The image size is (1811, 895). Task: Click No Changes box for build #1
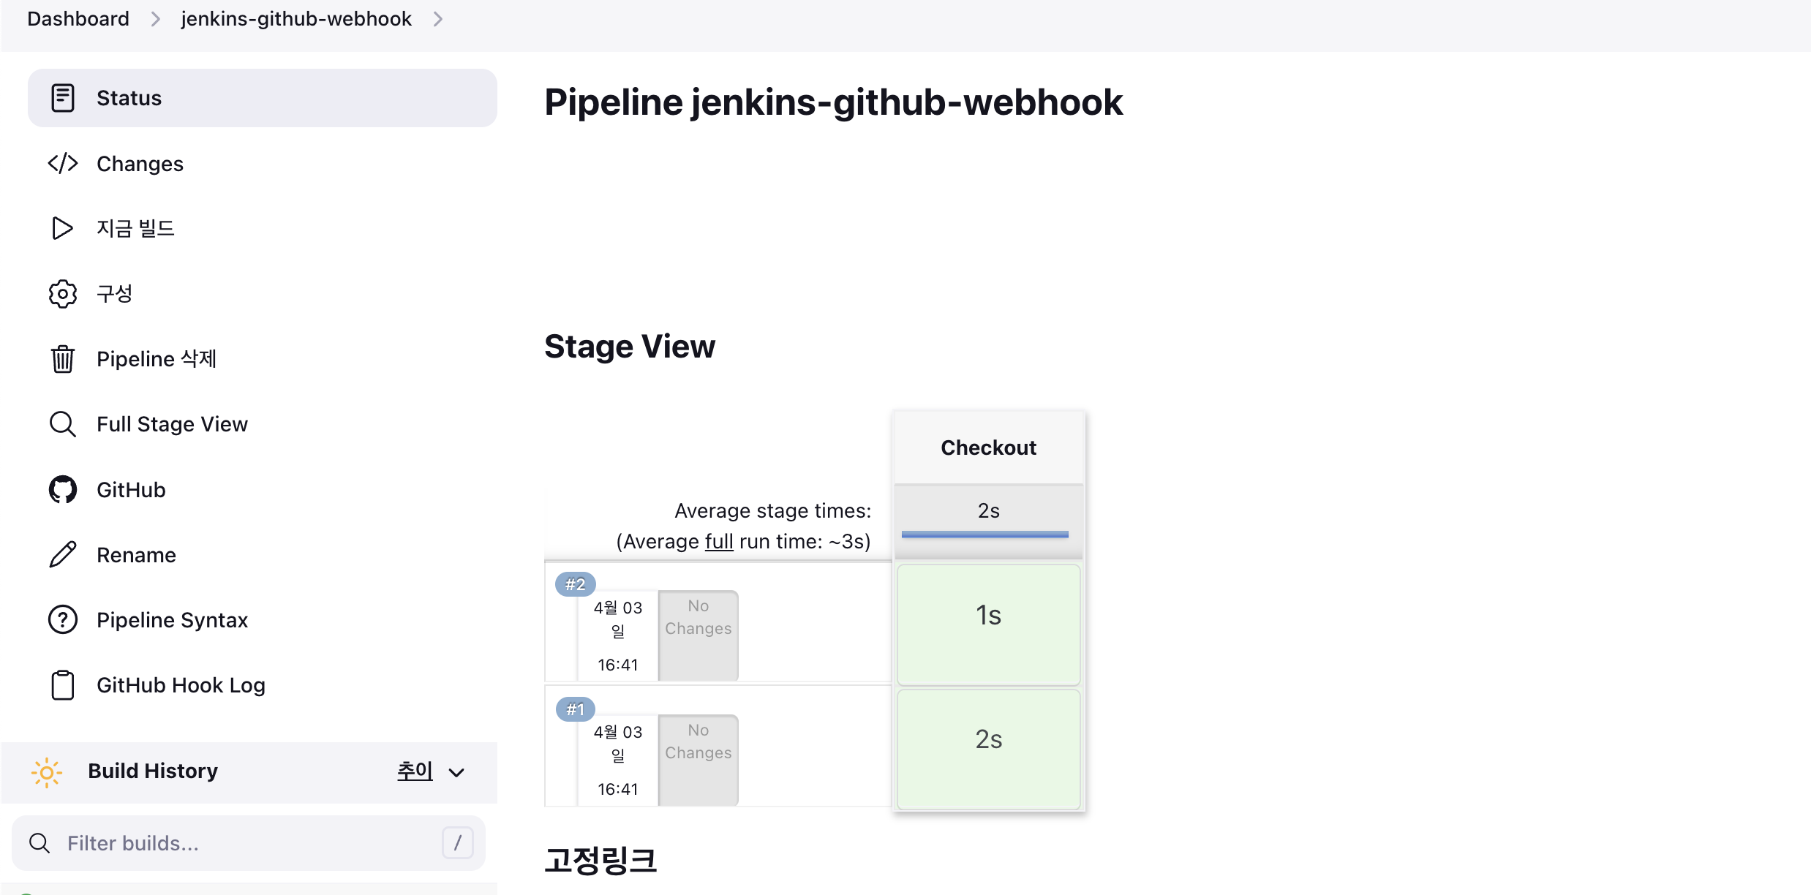coord(699,760)
